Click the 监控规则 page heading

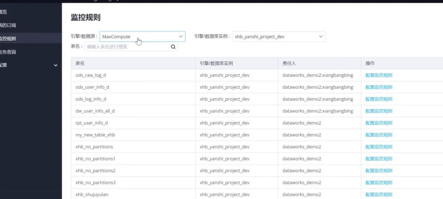[86, 17]
